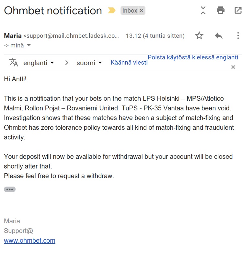Open the email in a new window
Image resolution: width=242 pixels, height=254 pixels.
click(x=238, y=10)
